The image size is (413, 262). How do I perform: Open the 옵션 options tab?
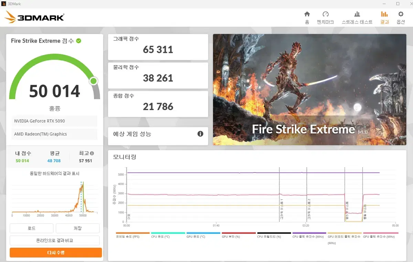click(x=401, y=18)
